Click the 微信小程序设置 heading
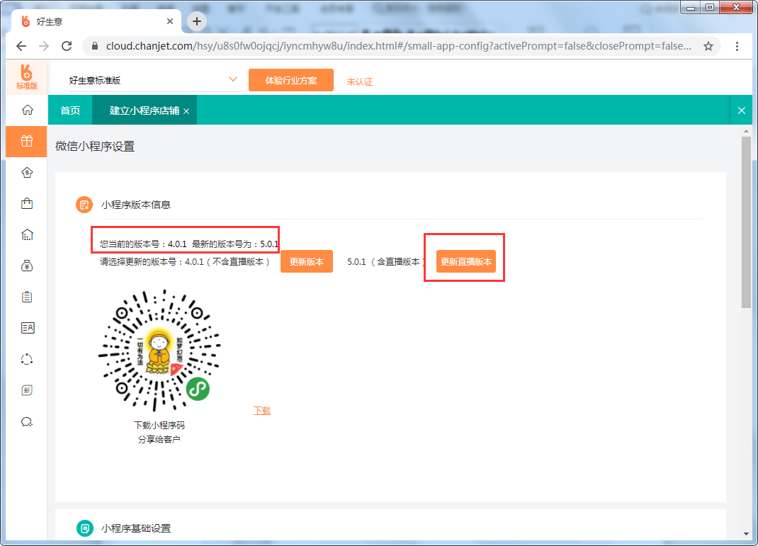 [95, 146]
